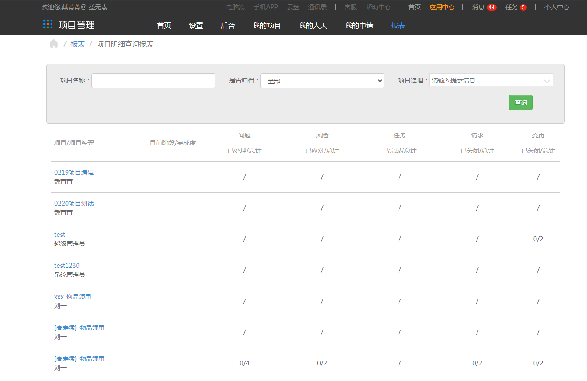Click 超级管理员 under test project
Screen dimensions: 587x381
point(70,244)
